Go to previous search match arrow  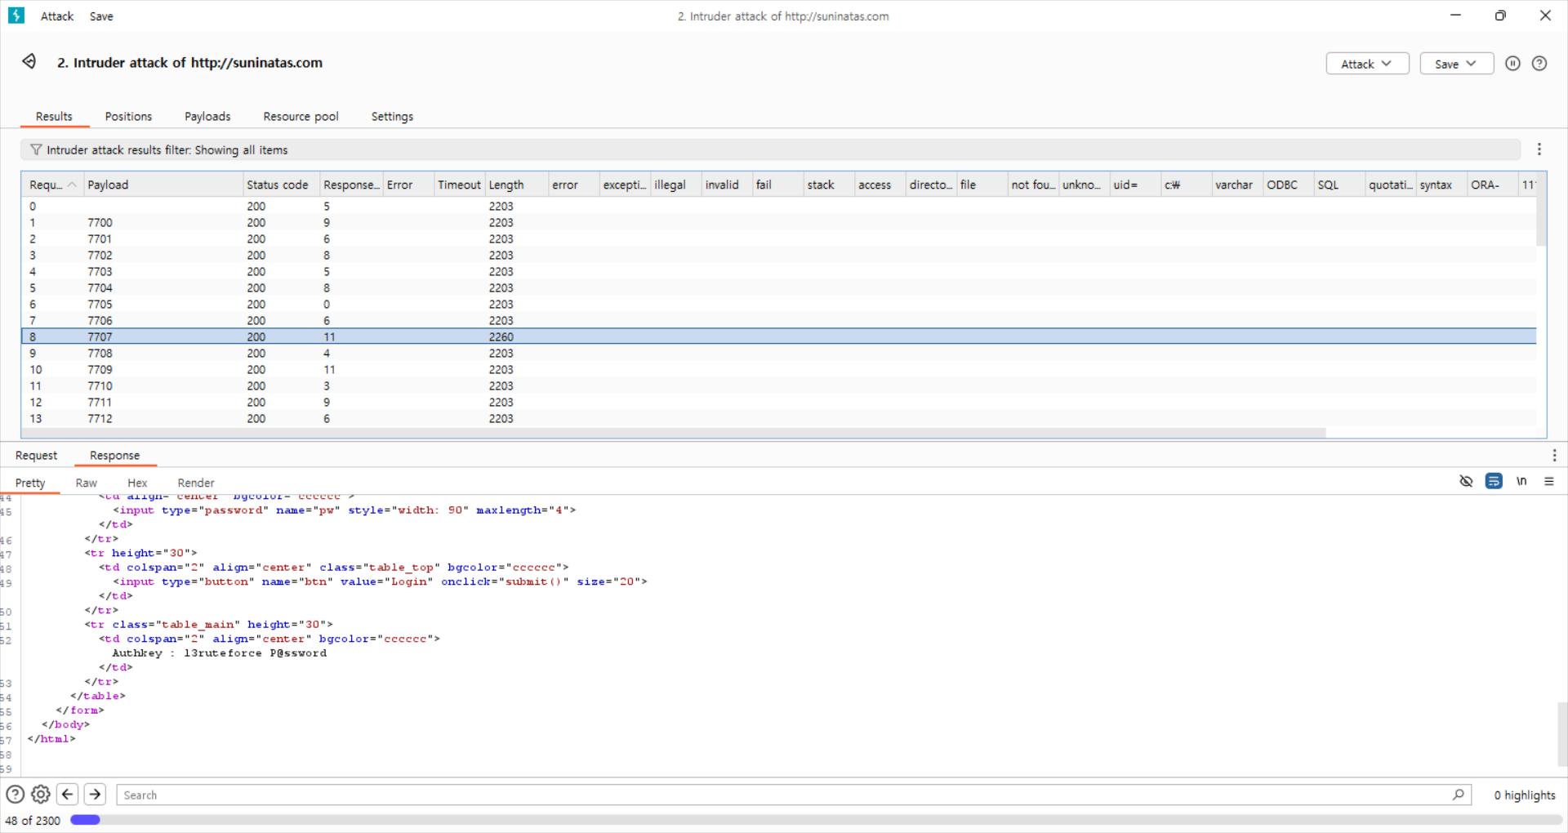(x=68, y=794)
